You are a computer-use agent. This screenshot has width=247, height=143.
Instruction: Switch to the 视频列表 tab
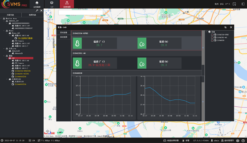tap(32, 15)
